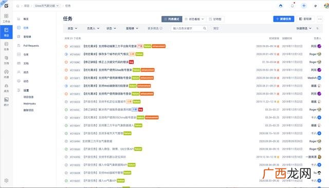Open Pull Requests in the project sidebar
Image resolution: width=329 pixels, height=188 pixels.
(x=31, y=46)
